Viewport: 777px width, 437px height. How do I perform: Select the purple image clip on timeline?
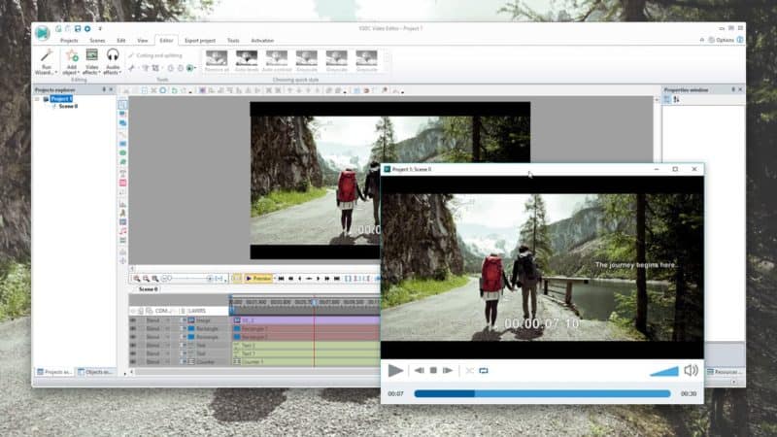click(x=306, y=320)
